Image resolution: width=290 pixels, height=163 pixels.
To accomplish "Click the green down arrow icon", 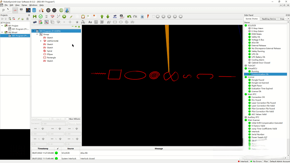I will (x=108, y=16).
